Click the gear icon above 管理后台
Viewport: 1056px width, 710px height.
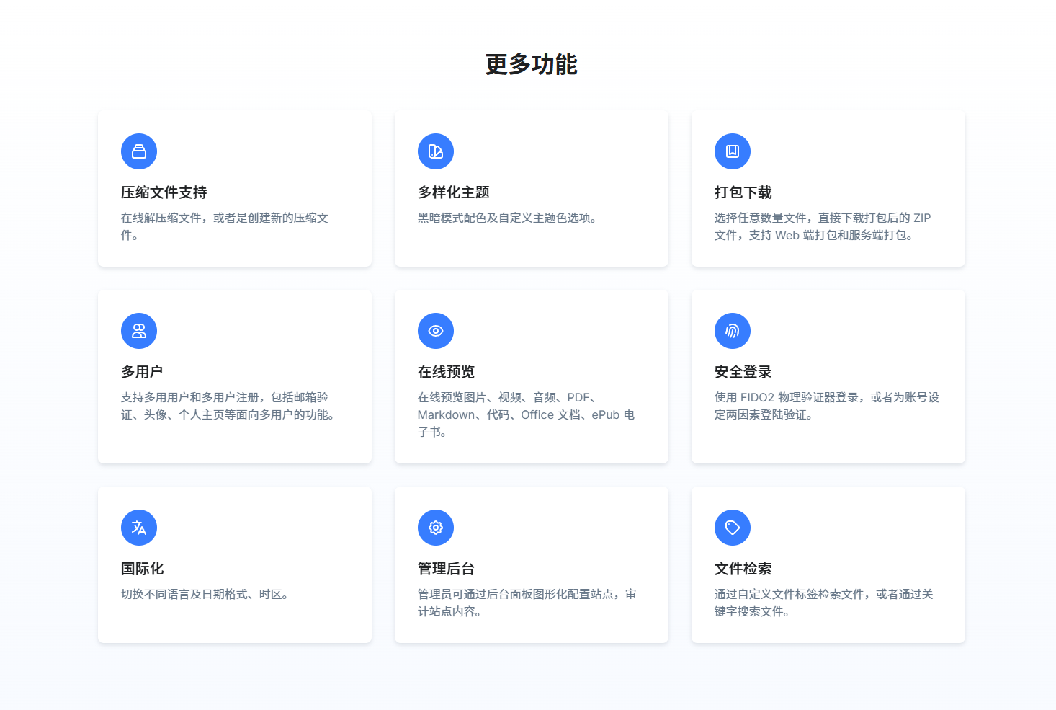pyautogui.click(x=436, y=528)
